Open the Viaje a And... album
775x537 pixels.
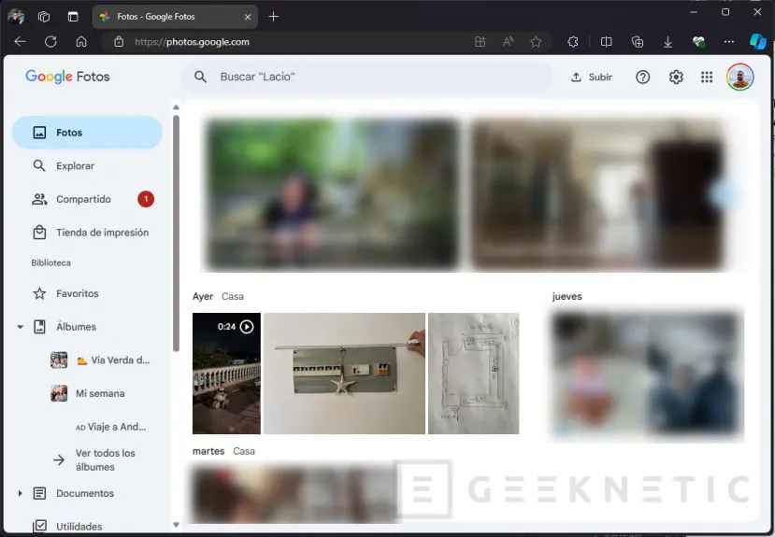tap(110, 427)
